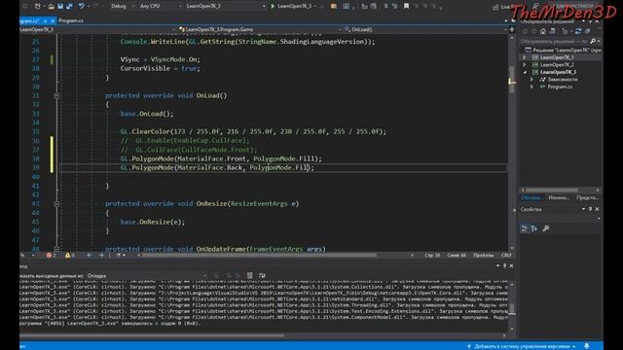Viewport: 623px width, 350px height.
Task: Click the Save All toolbar icon
Action: 69,7
